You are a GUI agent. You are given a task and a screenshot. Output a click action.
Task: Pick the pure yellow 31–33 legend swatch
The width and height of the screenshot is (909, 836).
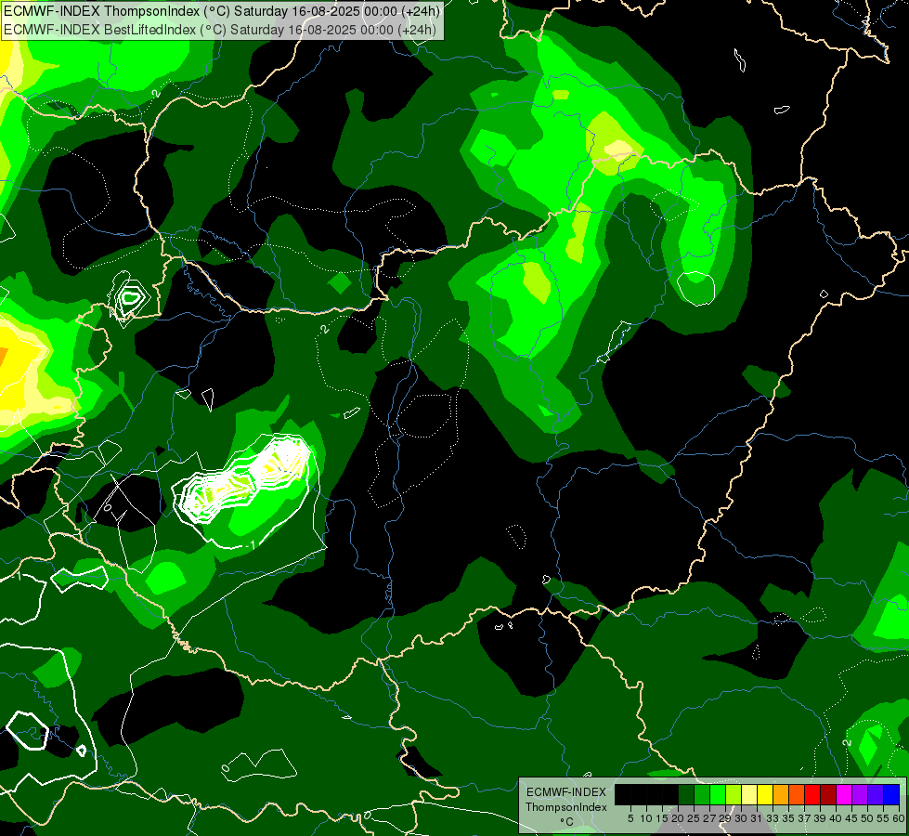point(765,794)
